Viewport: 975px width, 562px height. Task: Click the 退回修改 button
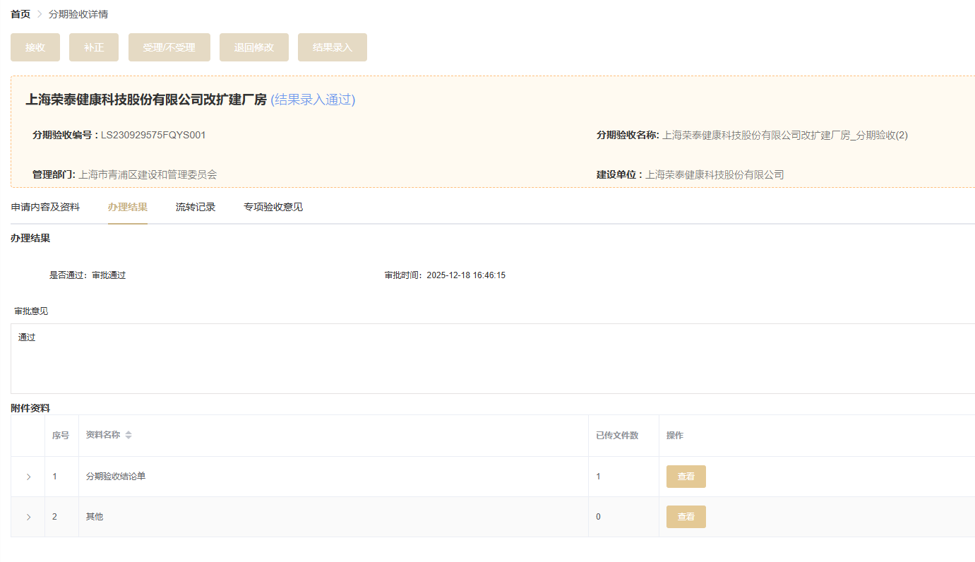click(253, 47)
